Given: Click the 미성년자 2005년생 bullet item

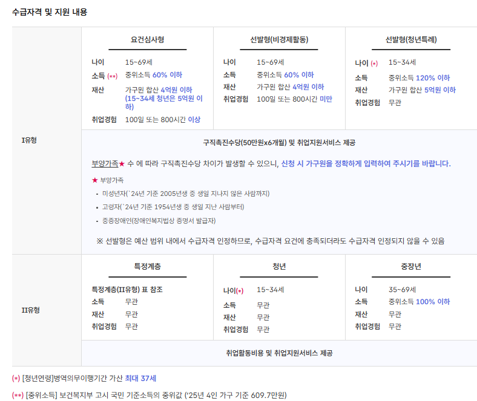Looking at the screenshot, I should pyautogui.click(x=186, y=194).
